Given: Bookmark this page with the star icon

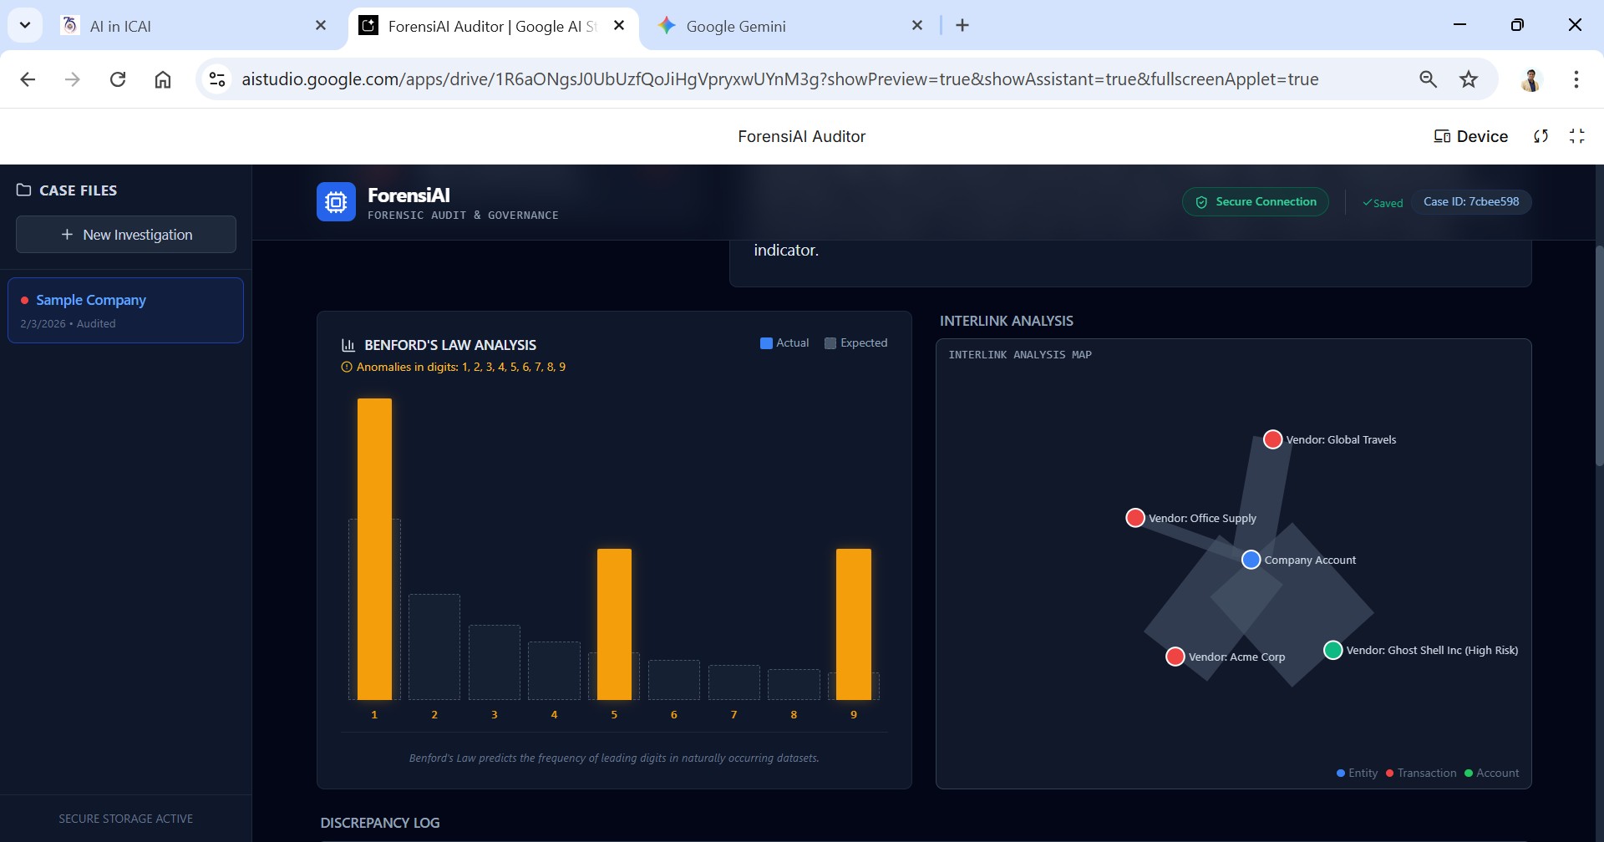Looking at the screenshot, I should [x=1468, y=79].
